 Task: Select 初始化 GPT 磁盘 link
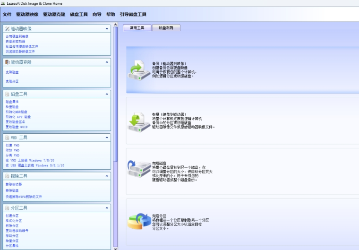click(x=18, y=117)
